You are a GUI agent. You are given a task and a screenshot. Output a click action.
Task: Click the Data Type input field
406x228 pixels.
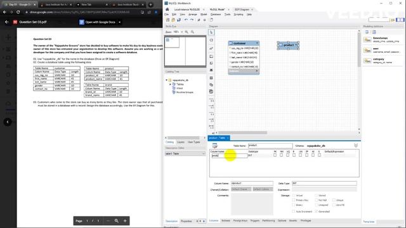click(324, 183)
